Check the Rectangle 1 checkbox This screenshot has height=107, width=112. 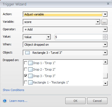coord(26,82)
